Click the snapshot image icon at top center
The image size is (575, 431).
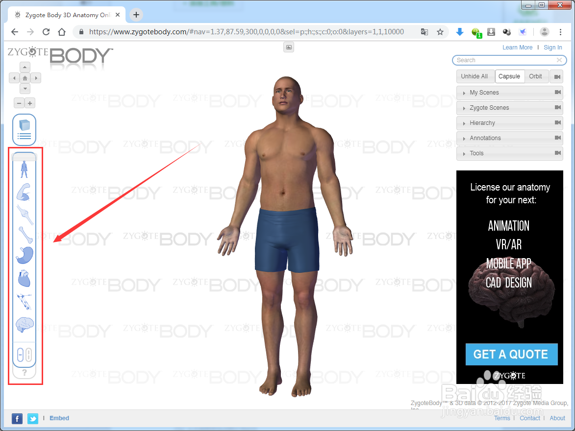coord(289,48)
